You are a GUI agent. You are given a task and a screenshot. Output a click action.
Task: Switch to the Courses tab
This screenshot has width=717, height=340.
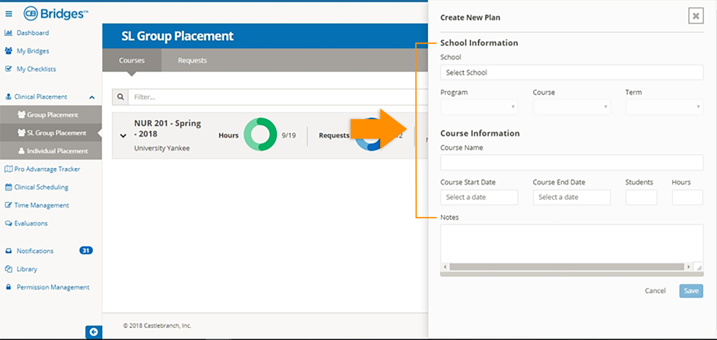pyautogui.click(x=132, y=60)
